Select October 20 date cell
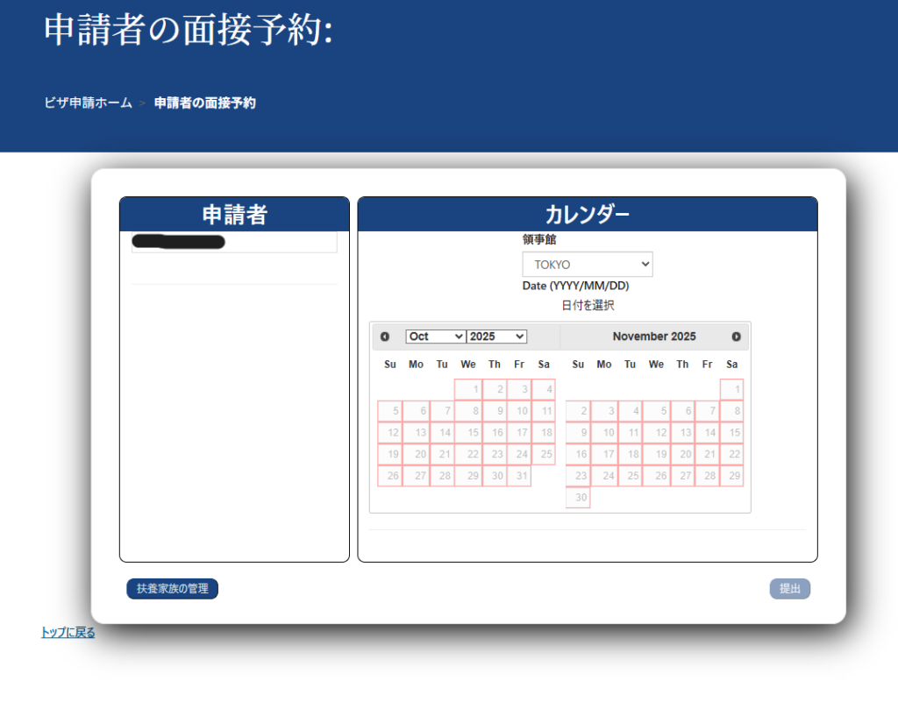This screenshot has height=709, width=898. pos(416,455)
